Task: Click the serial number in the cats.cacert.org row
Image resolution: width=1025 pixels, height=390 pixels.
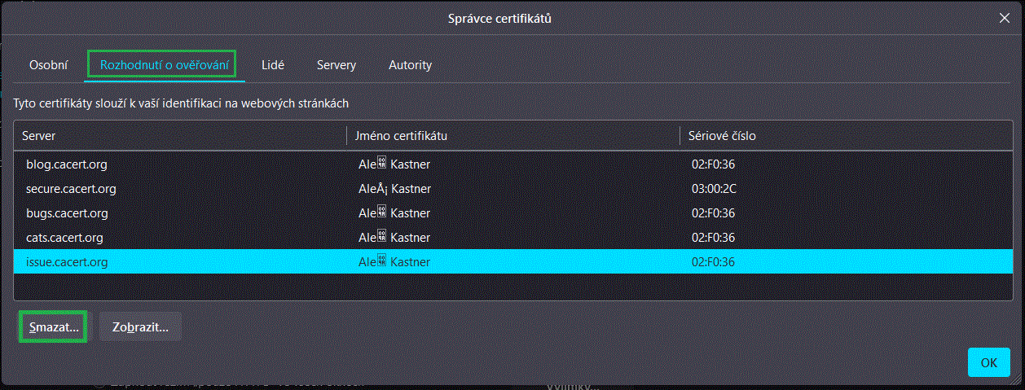Action: [713, 238]
